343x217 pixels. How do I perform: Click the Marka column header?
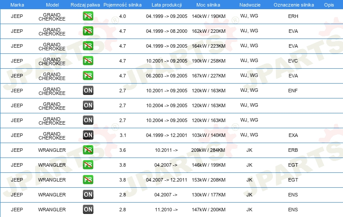pyautogui.click(x=17, y=4)
